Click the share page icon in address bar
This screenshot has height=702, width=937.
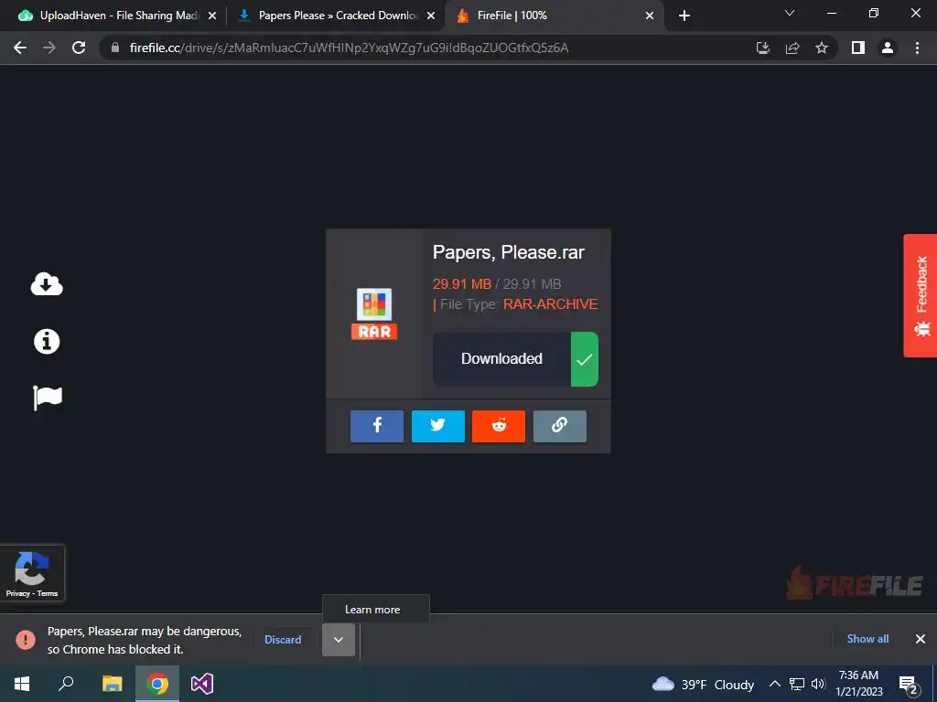792,48
